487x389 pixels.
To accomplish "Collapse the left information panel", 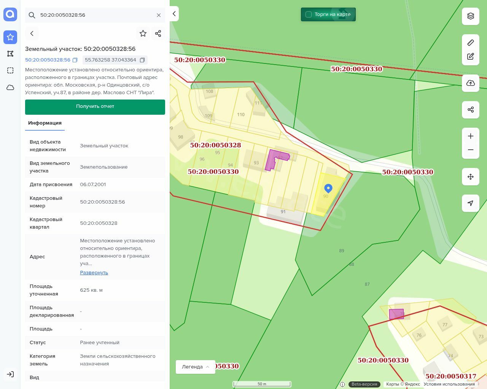I will (x=174, y=14).
